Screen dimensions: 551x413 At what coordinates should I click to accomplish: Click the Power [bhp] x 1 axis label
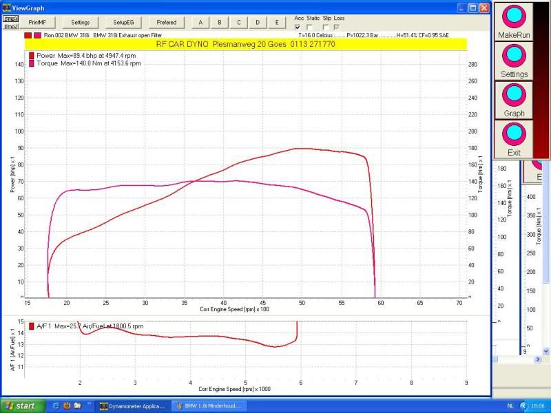pos(12,175)
